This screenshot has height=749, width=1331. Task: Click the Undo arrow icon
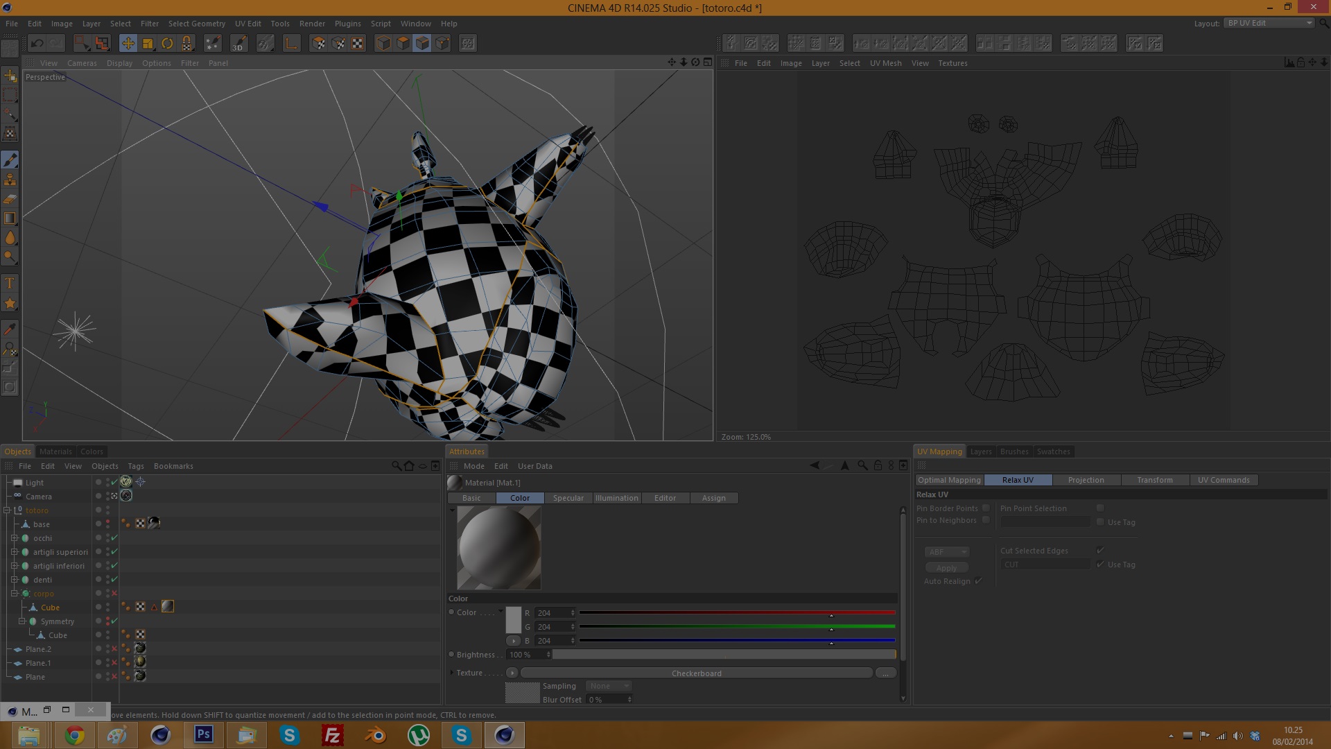point(37,44)
